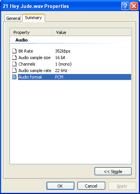Click the PCM value of Audio format

pyautogui.click(x=59, y=77)
